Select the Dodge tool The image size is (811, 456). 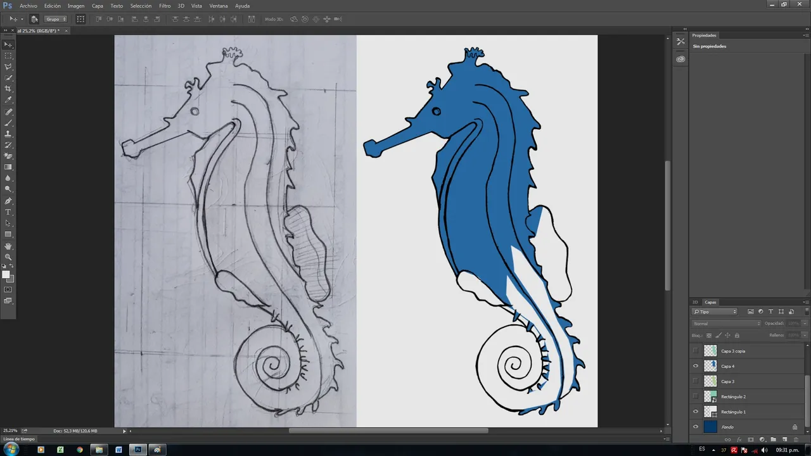click(x=8, y=189)
